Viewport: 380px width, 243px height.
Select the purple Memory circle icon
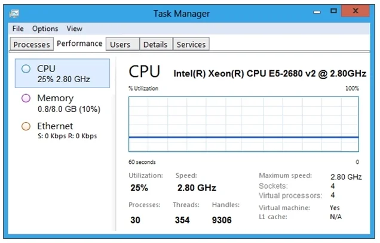pos(26,98)
